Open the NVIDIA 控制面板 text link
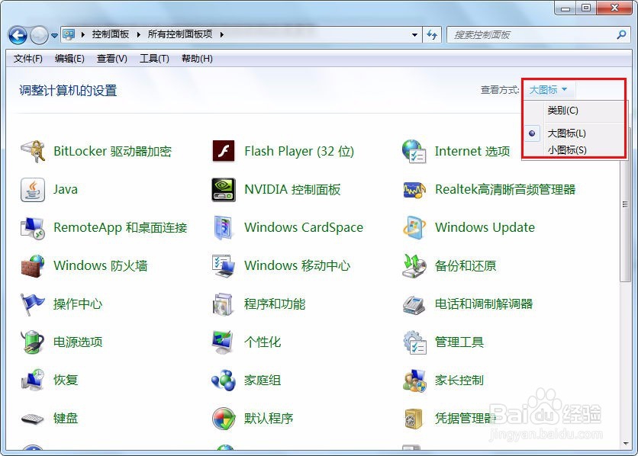Screen dimensions: 638x456 coord(292,190)
